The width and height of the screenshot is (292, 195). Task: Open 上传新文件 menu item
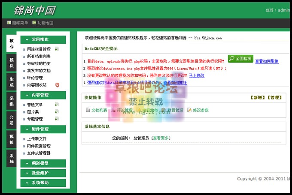tap(37, 139)
